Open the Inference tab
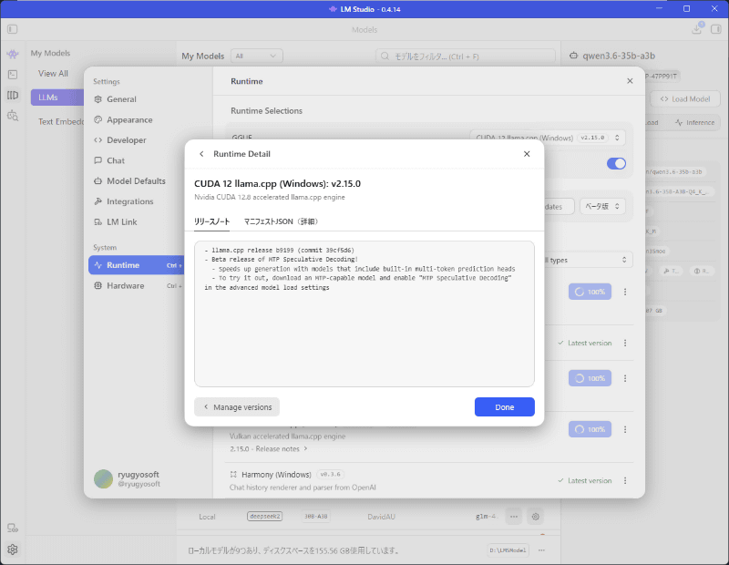The width and height of the screenshot is (729, 565). [694, 123]
